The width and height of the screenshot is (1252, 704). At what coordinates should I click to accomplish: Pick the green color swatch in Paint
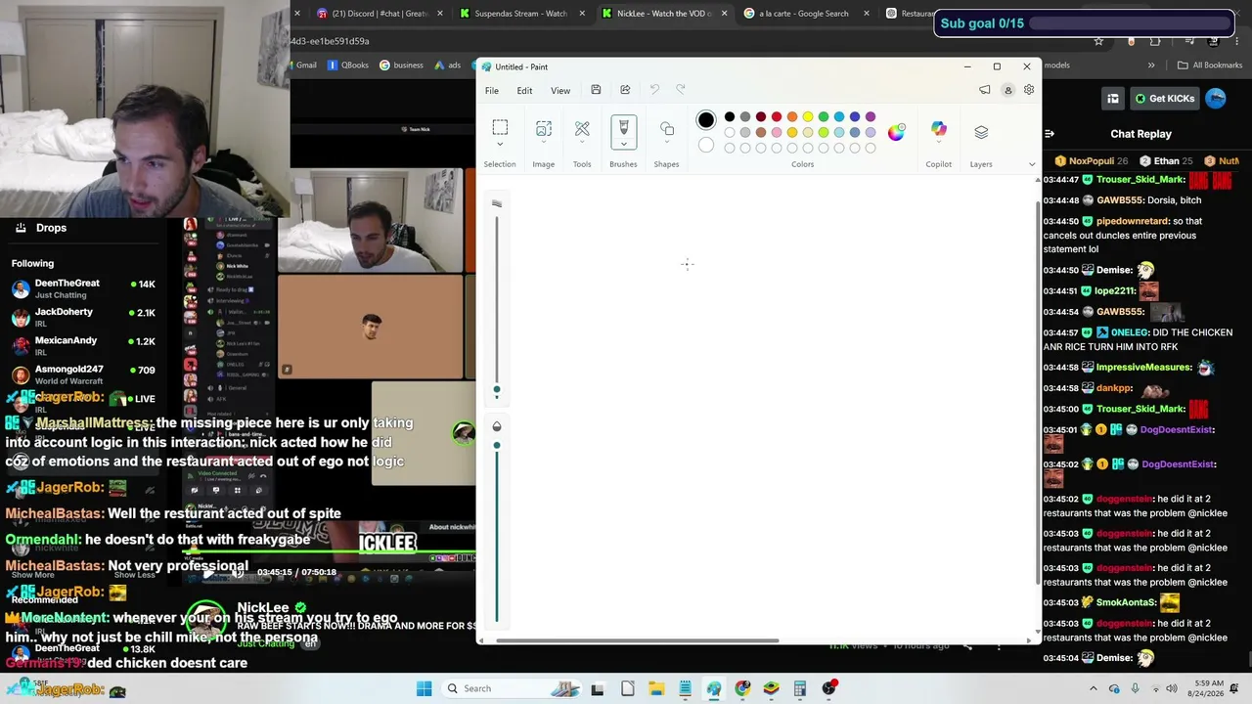[824, 117]
